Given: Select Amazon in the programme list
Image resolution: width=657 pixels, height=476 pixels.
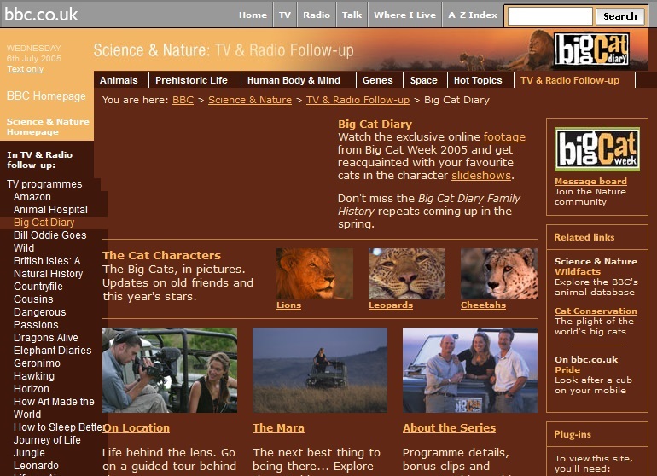Looking at the screenshot, I should tap(32, 197).
